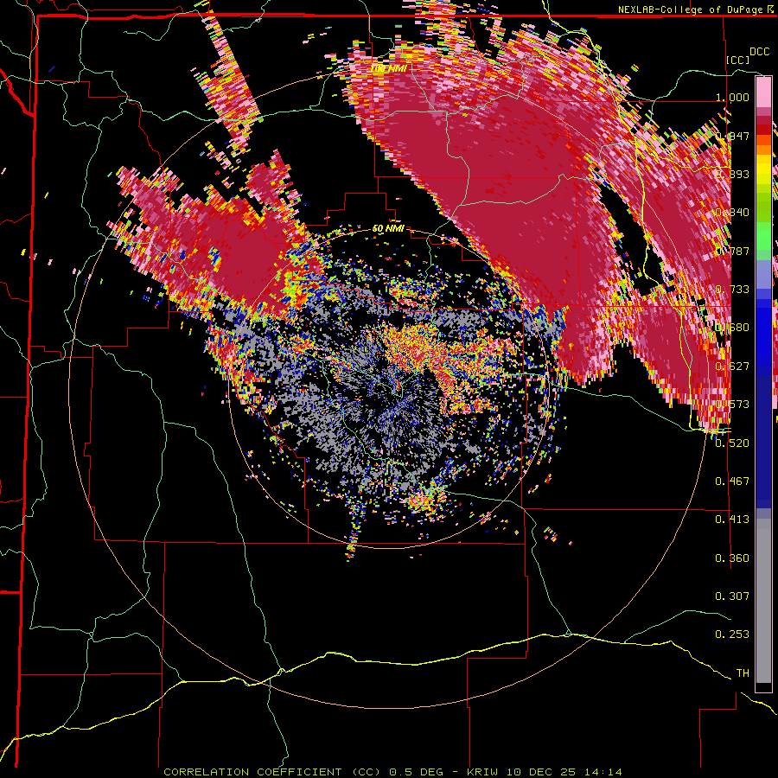Click the TH legend label
The width and height of the screenshot is (778, 778).
(743, 673)
